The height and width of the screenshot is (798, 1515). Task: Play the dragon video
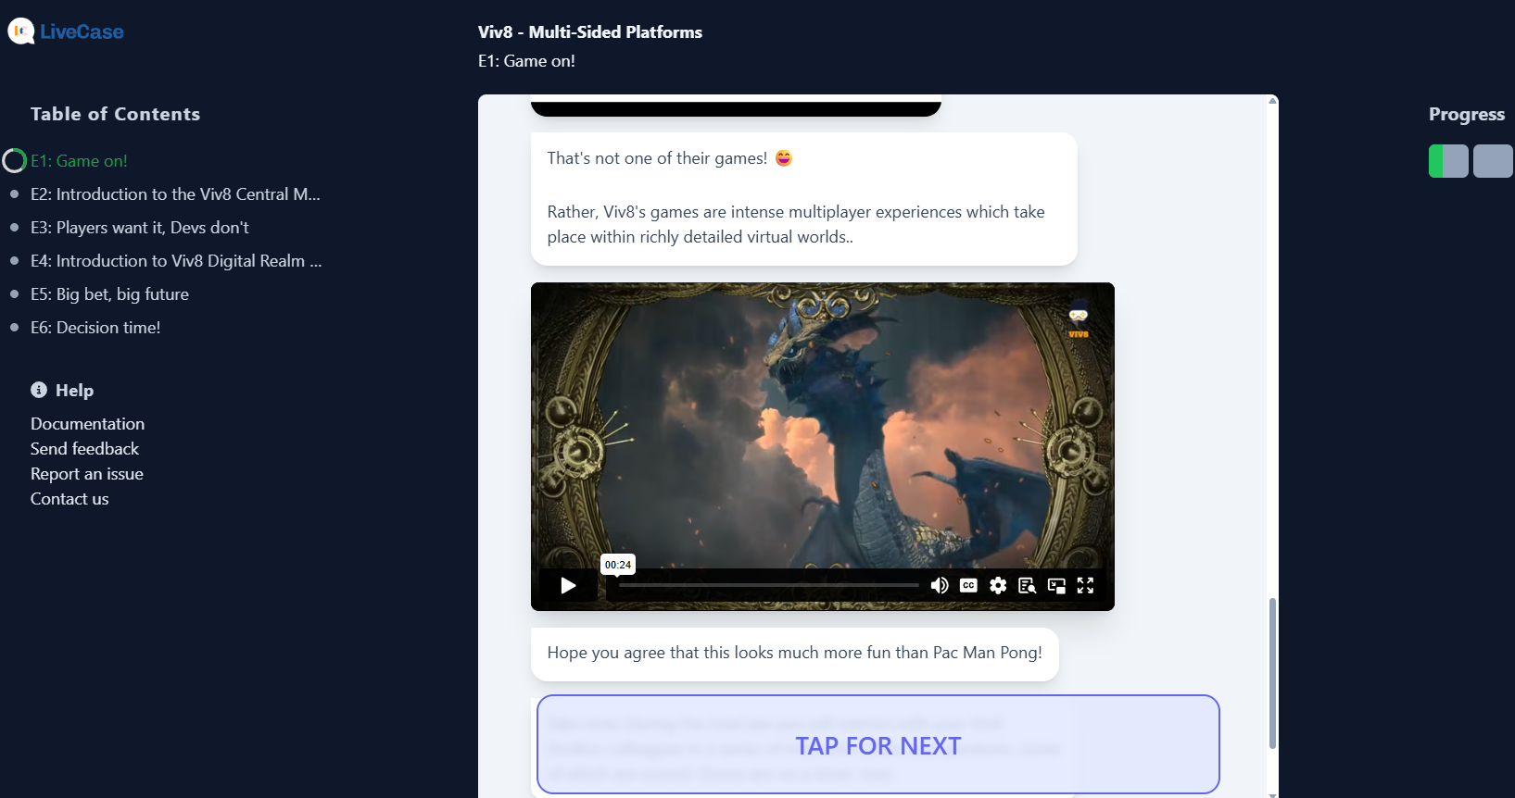(x=568, y=585)
